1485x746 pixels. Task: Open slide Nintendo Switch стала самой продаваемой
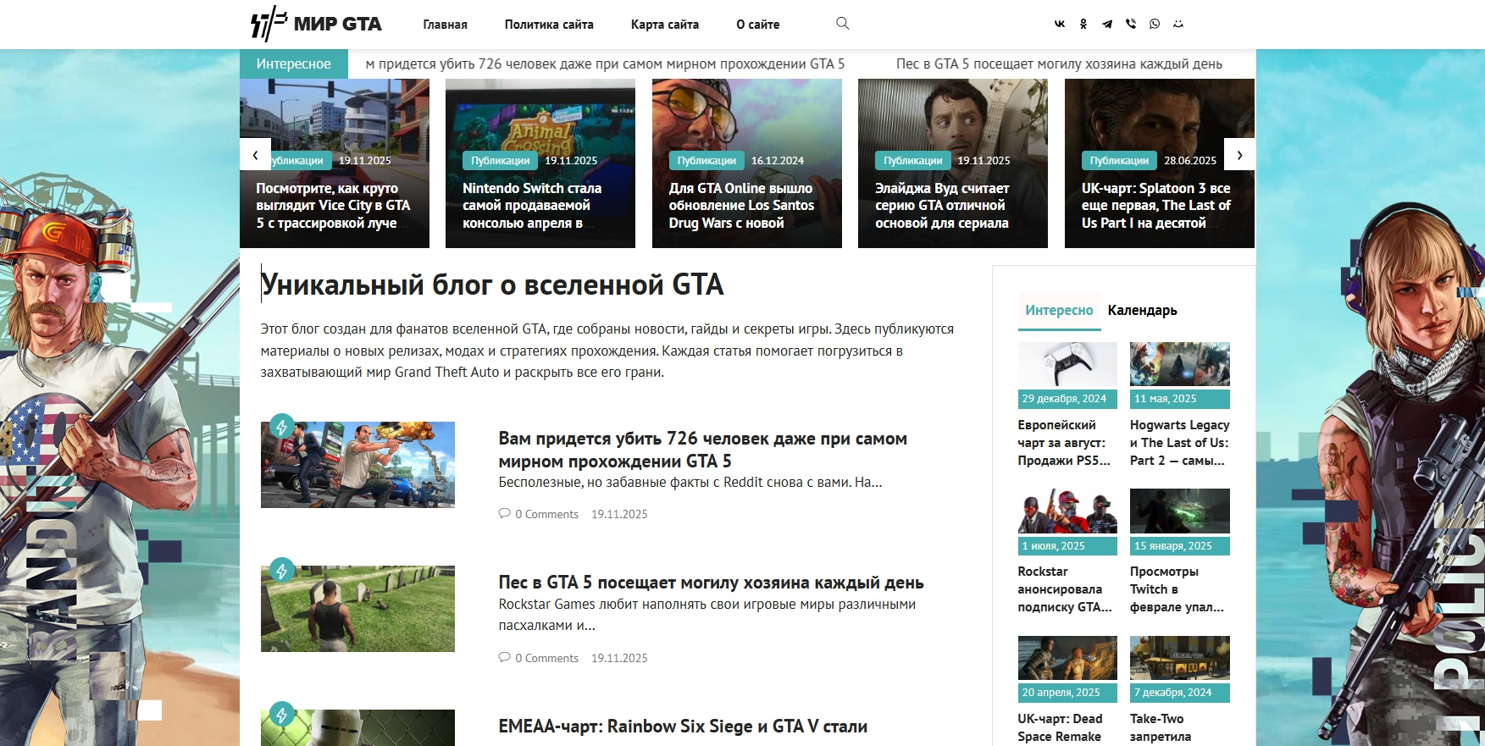(532, 206)
